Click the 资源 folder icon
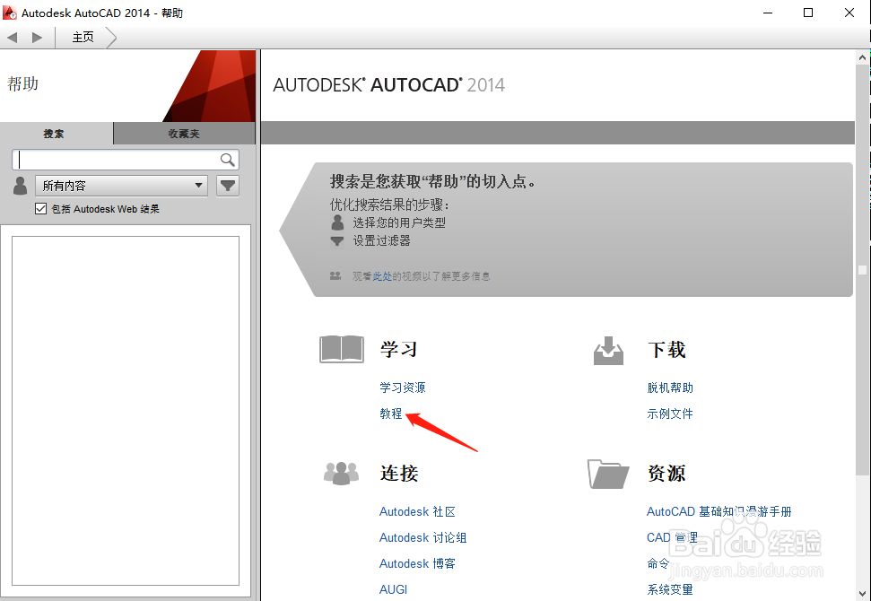The width and height of the screenshot is (871, 601). click(608, 474)
